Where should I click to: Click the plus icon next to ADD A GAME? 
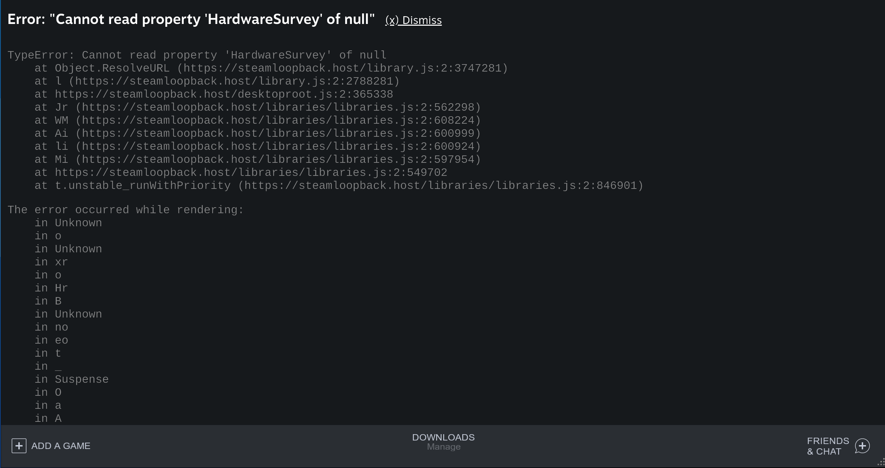coord(19,445)
